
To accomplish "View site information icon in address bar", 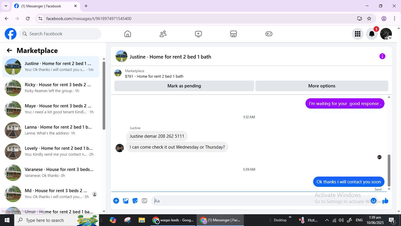I will click(40, 19).
